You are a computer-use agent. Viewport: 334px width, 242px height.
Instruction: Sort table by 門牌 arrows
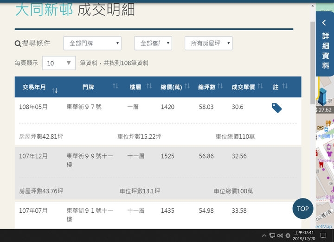coord(116,86)
